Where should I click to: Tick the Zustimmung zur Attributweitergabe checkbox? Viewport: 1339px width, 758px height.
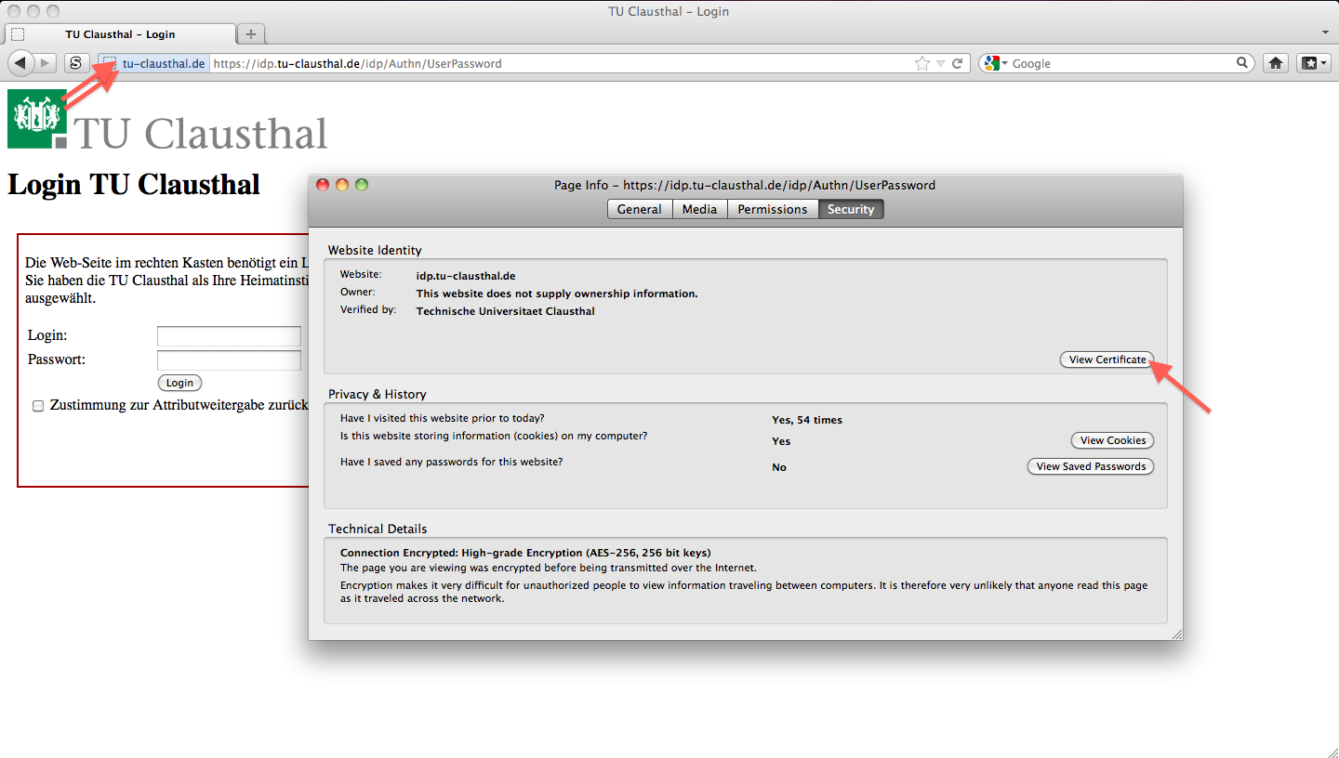38,406
